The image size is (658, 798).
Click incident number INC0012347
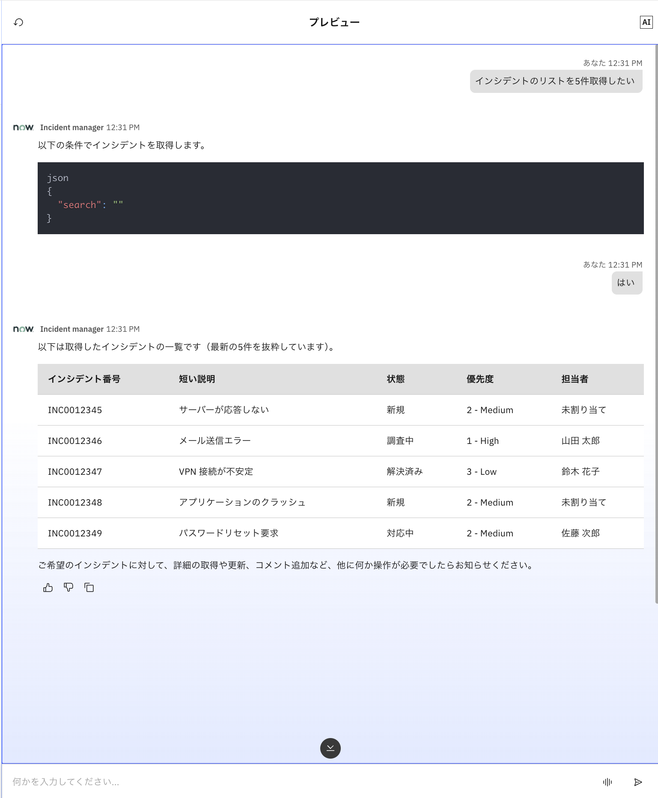(75, 472)
